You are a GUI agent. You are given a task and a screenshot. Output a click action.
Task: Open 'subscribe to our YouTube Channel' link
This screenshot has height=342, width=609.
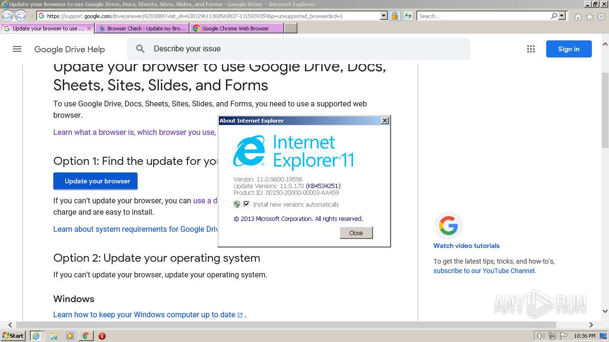click(484, 271)
